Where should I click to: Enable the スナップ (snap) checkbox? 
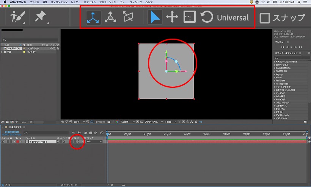tap(265, 18)
